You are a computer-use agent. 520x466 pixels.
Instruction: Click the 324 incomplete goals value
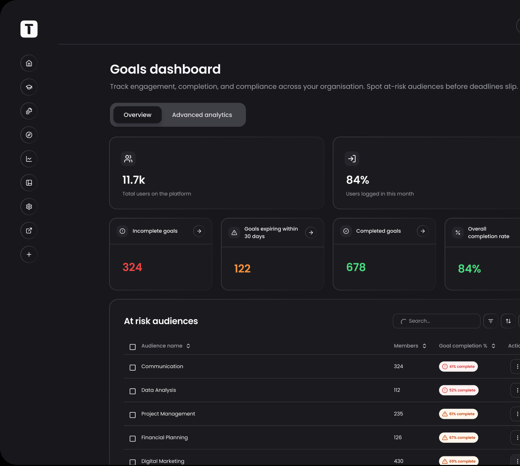pos(132,267)
